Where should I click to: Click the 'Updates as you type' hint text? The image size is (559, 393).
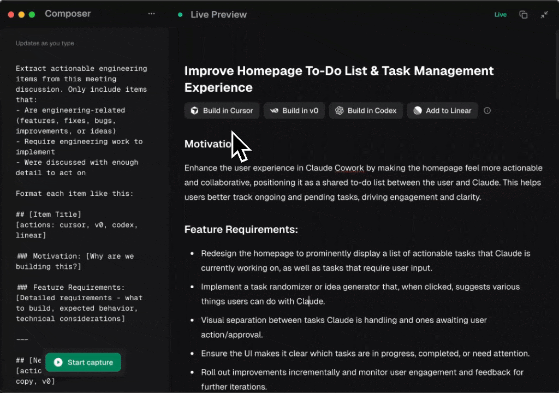click(45, 43)
